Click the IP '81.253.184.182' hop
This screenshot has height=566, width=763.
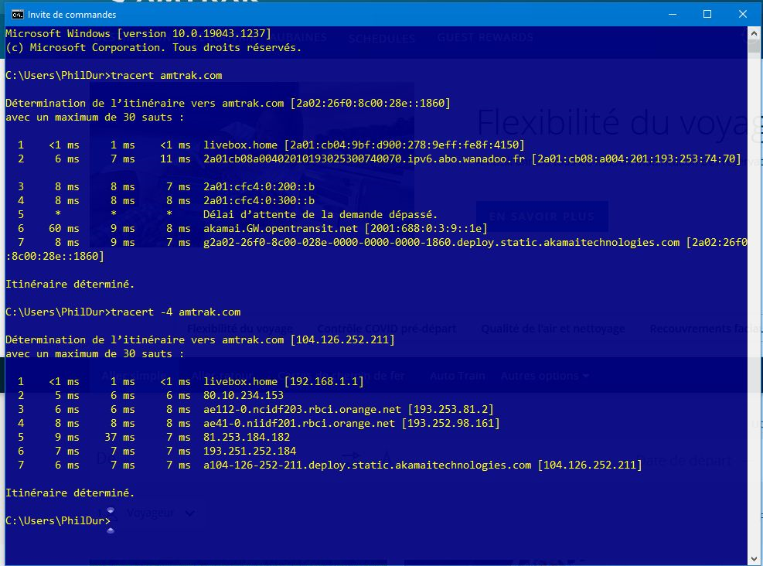(x=247, y=437)
